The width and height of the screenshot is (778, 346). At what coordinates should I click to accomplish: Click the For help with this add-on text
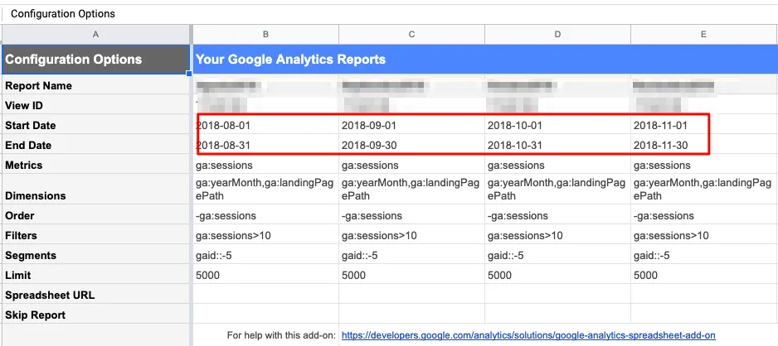[282, 335]
